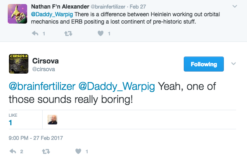Open the @cirsova handle link
The image size is (247, 159).
44,69
